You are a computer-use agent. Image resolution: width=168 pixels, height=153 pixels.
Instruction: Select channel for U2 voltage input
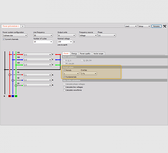(x=37, y=60)
